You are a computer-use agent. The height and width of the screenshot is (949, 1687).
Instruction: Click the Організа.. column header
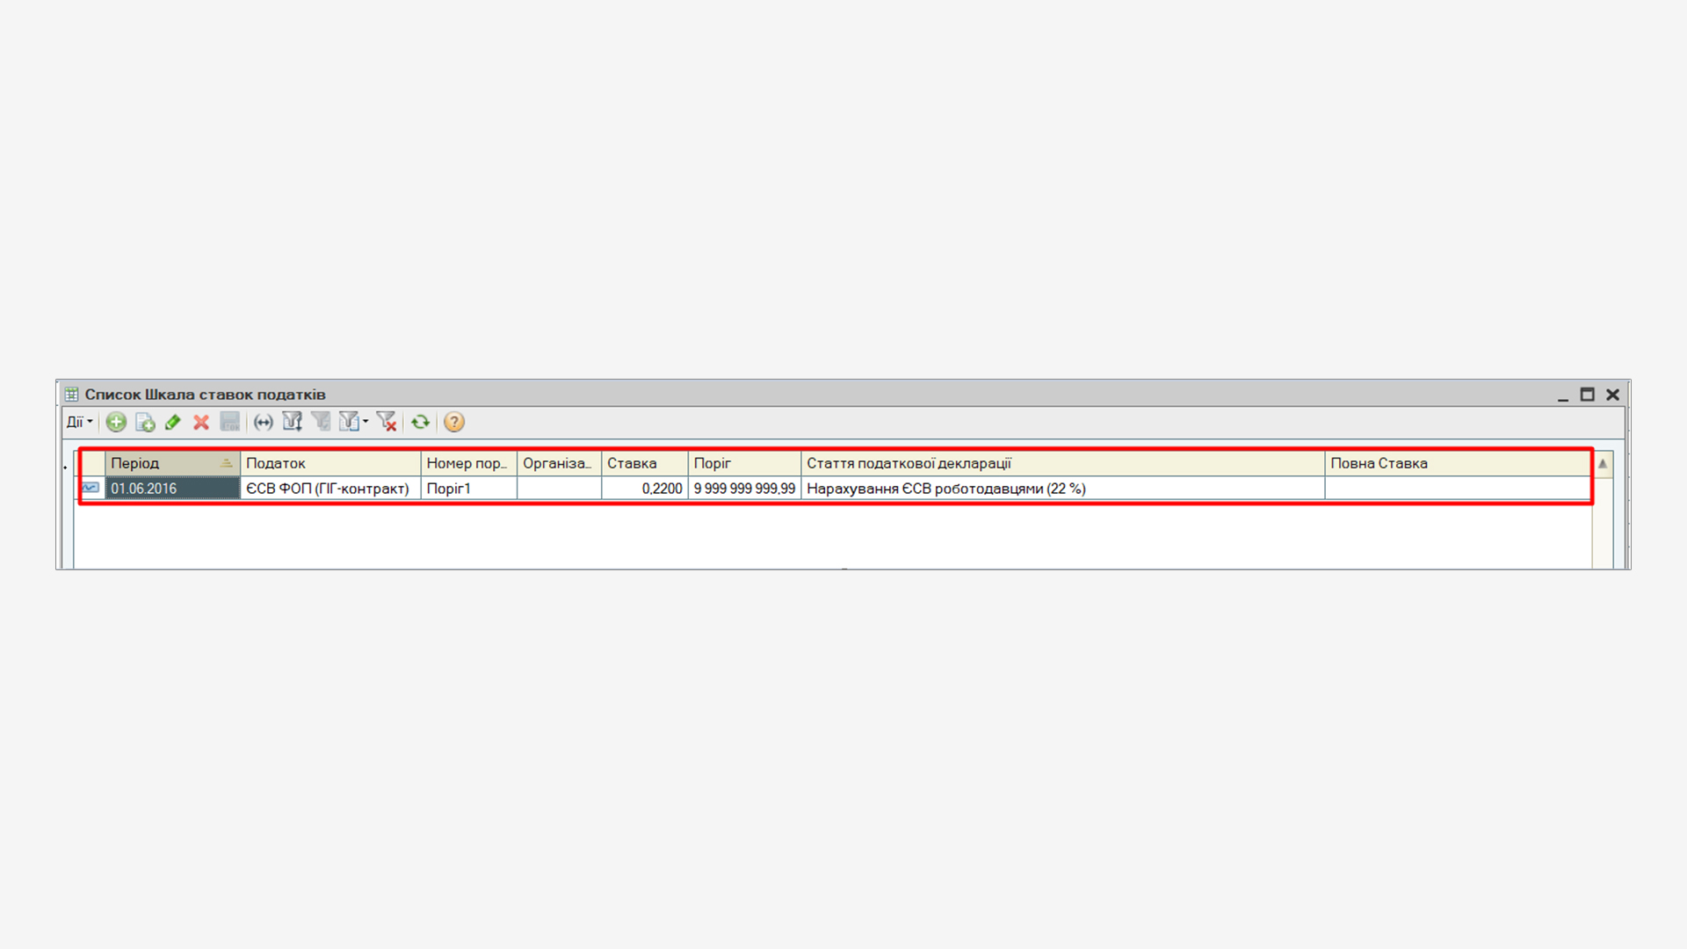click(x=559, y=463)
